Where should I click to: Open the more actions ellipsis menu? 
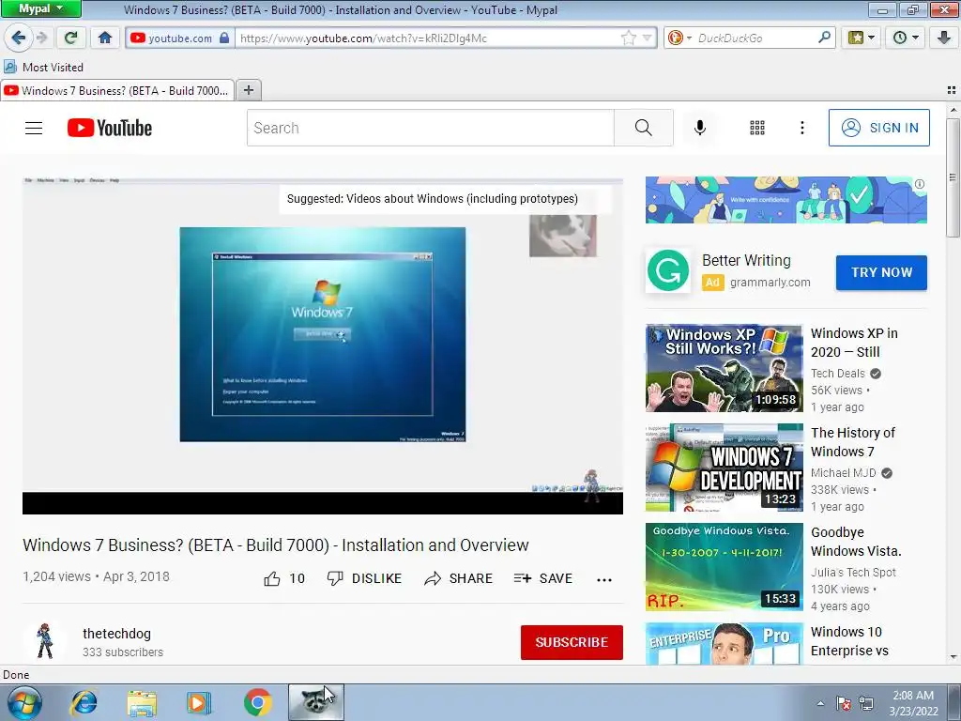[x=604, y=579]
